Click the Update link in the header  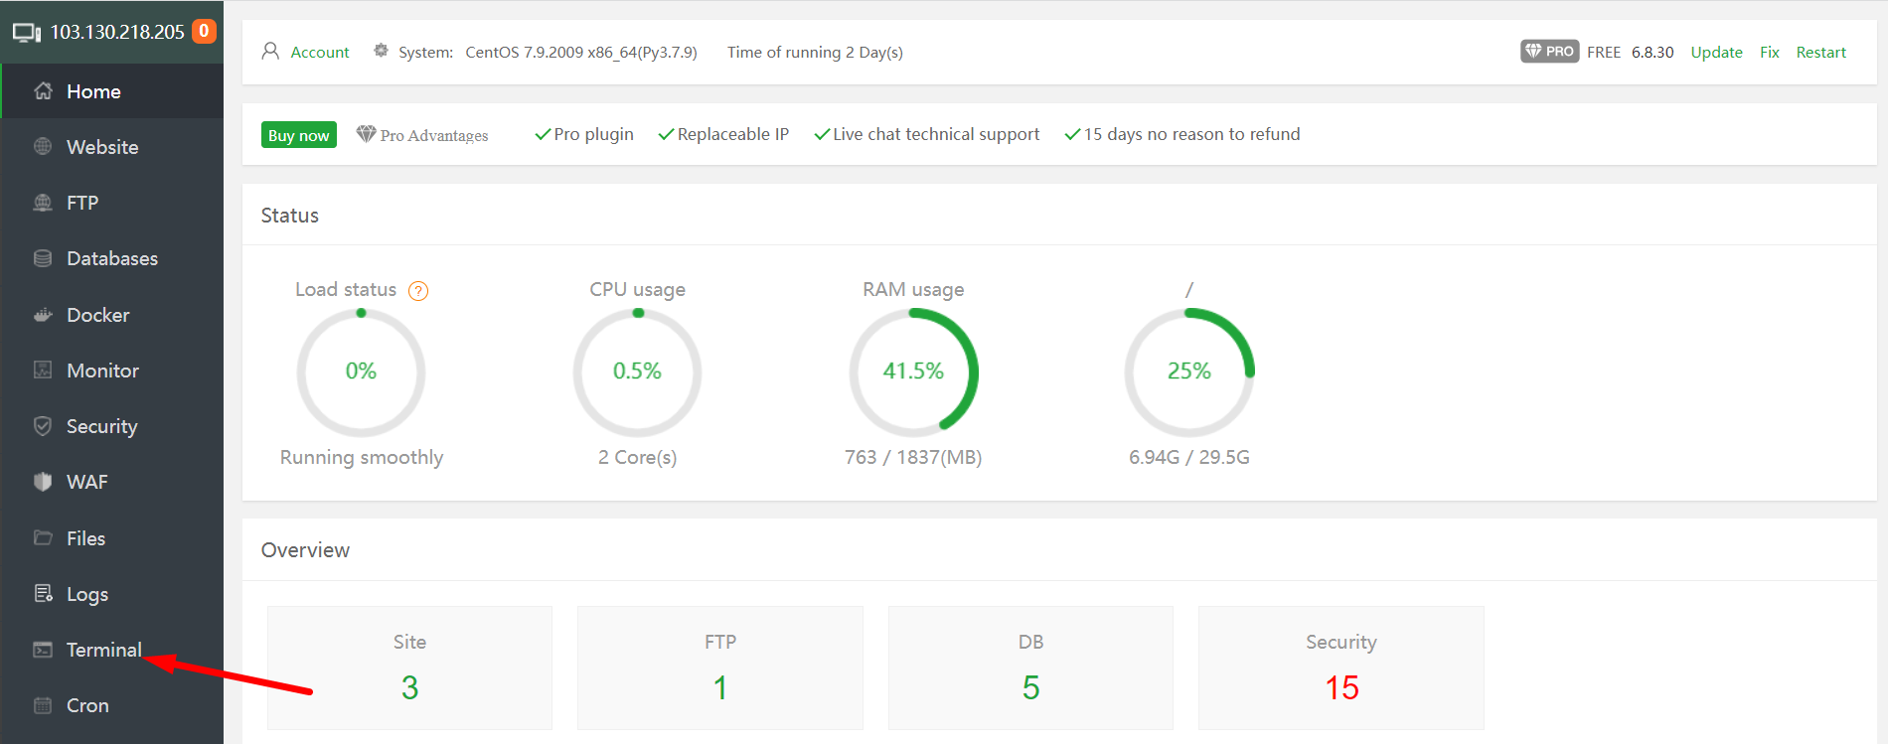pyautogui.click(x=1716, y=52)
